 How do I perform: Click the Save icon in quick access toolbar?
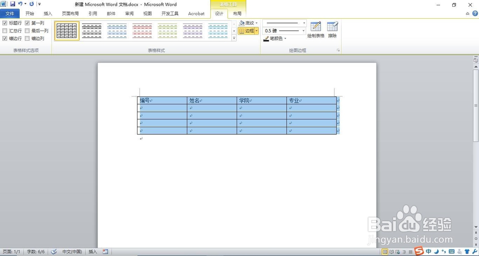tap(12, 4)
